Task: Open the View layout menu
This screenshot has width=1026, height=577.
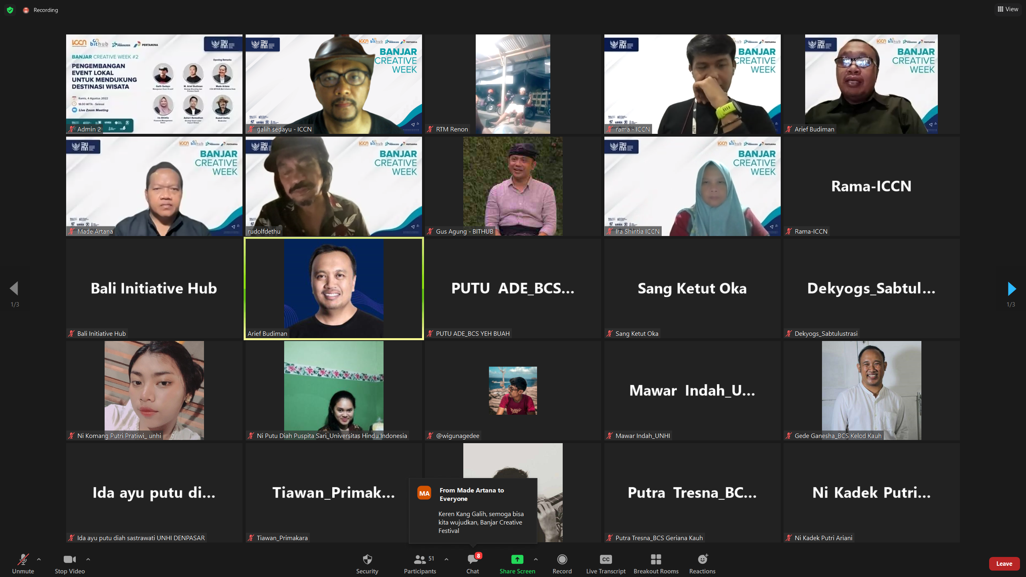Action: pos(1008,9)
